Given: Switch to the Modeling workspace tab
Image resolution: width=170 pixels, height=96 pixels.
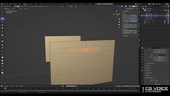Looking at the screenshot, I should click(x=30, y=4).
